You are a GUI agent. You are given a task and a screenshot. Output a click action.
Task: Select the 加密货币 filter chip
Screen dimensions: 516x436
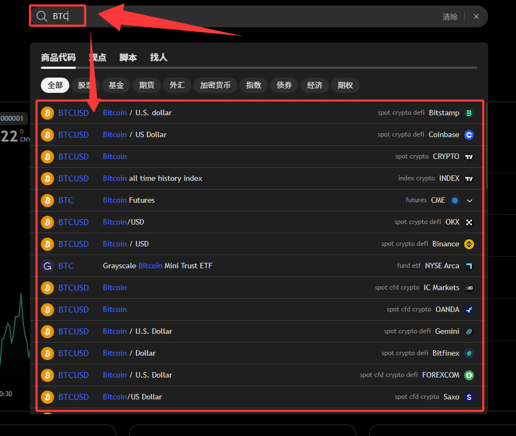click(215, 85)
